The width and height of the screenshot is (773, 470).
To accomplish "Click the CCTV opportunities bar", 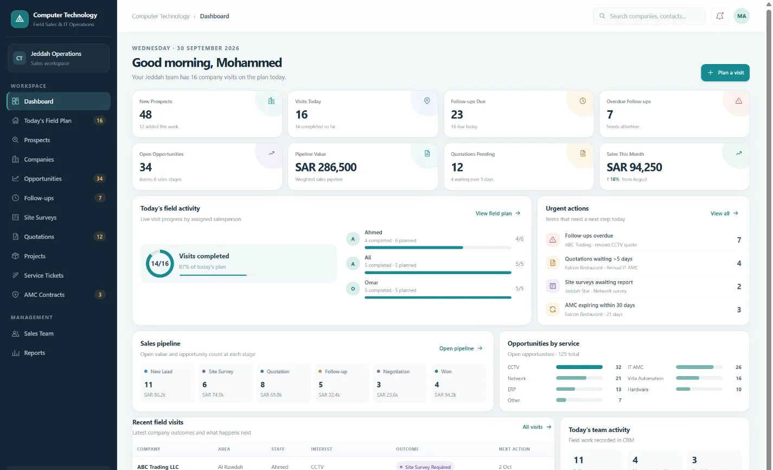I will pyautogui.click(x=579, y=367).
